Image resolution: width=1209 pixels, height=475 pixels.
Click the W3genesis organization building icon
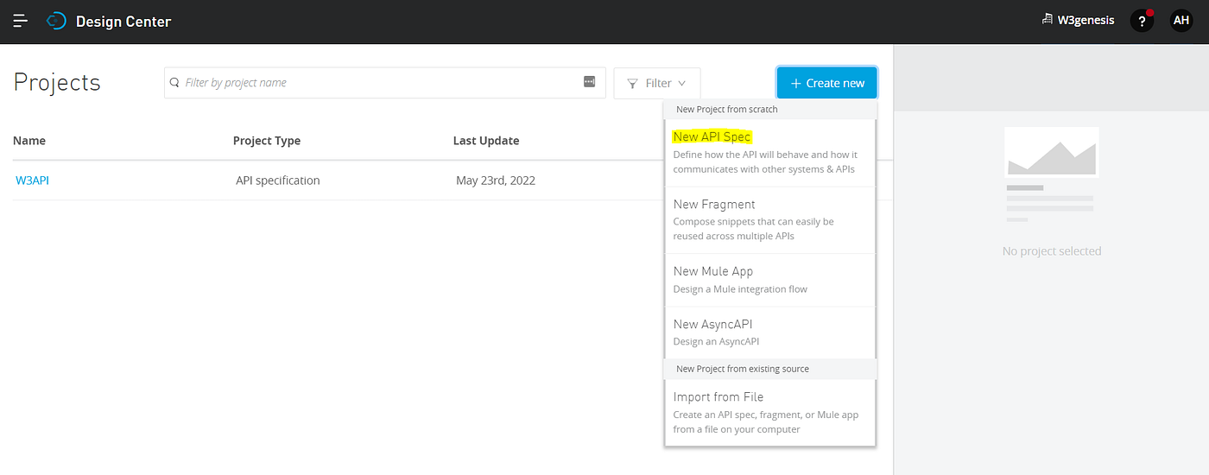(x=1048, y=20)
